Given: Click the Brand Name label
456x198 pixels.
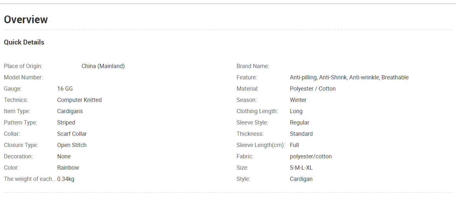Looking at the screenshot, I should (x=253, y=66).
